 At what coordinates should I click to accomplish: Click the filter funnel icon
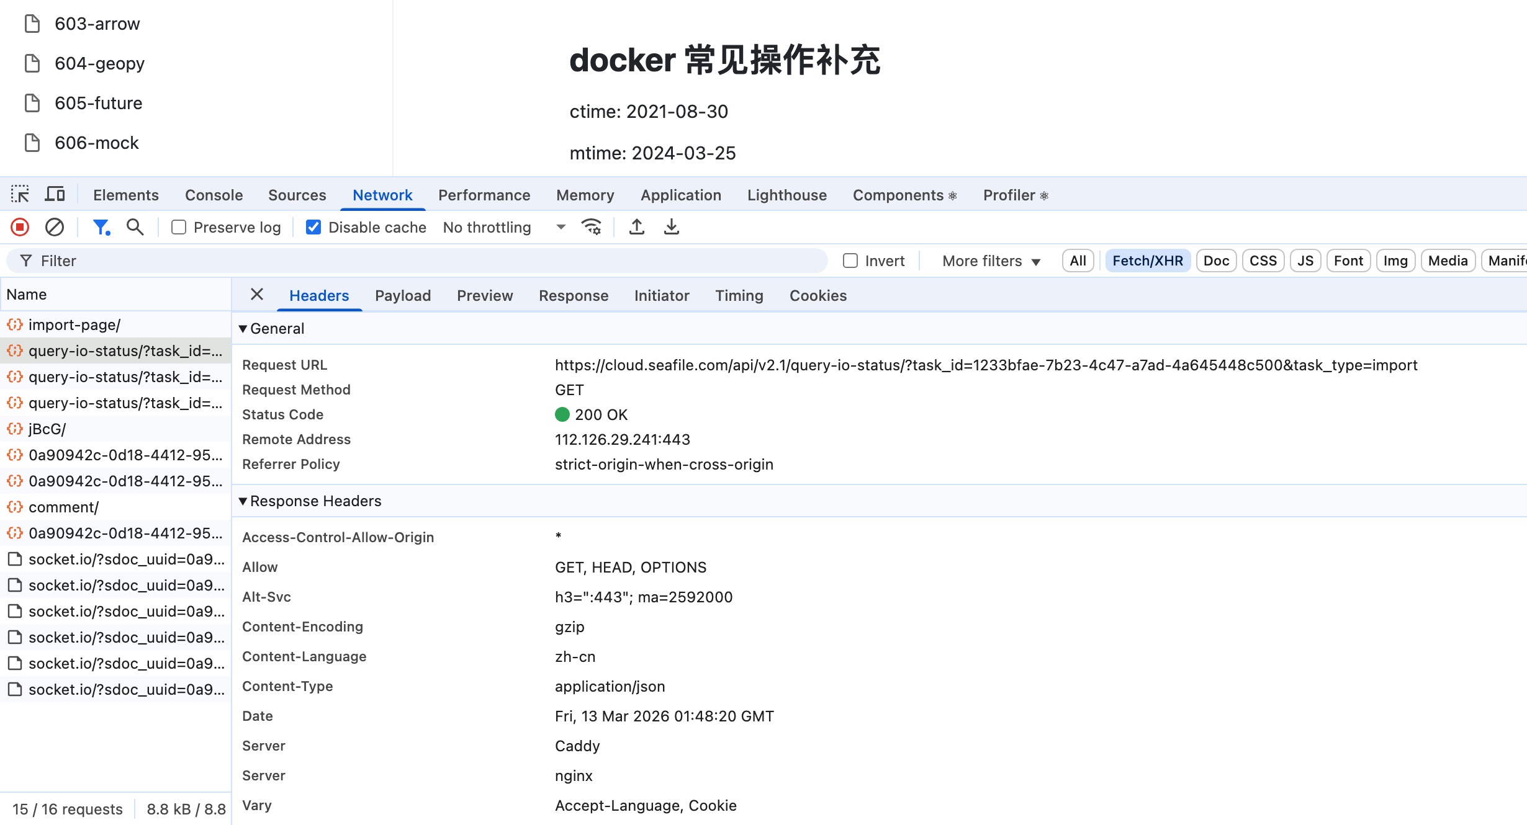point(101,228)
